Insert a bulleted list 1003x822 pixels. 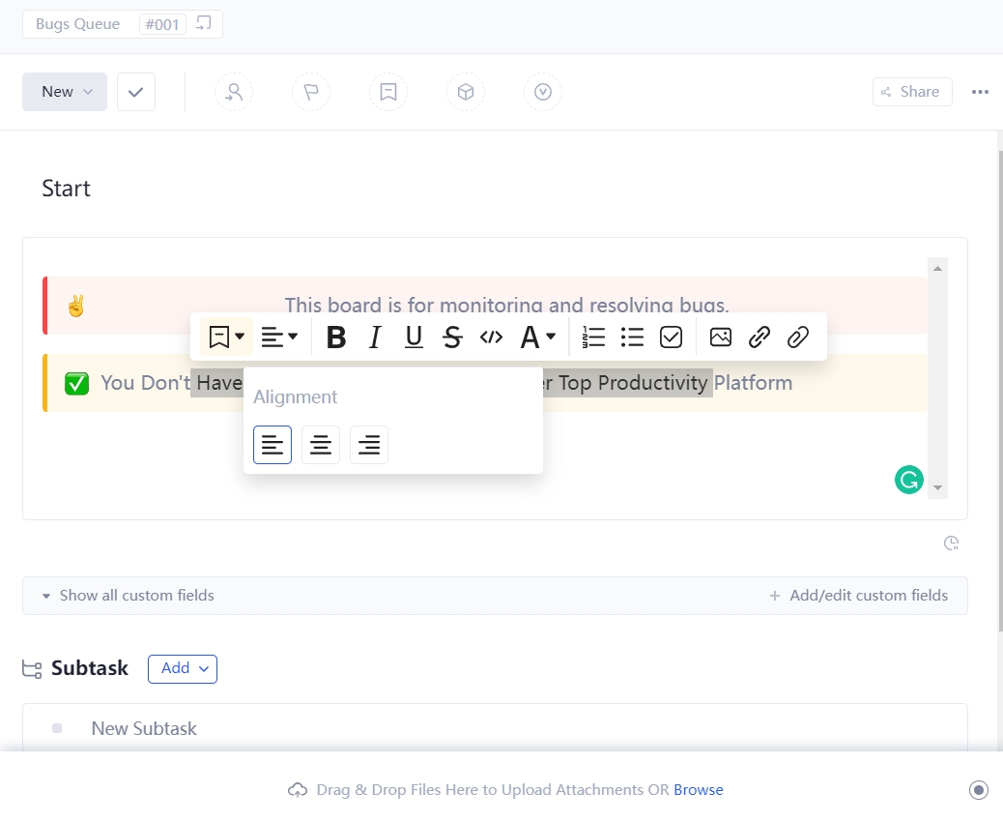pyautogui.click(x=632, y=337)
